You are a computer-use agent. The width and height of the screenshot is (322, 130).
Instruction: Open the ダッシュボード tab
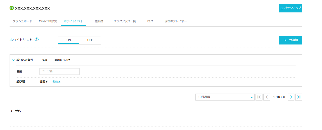click(22, 21)
